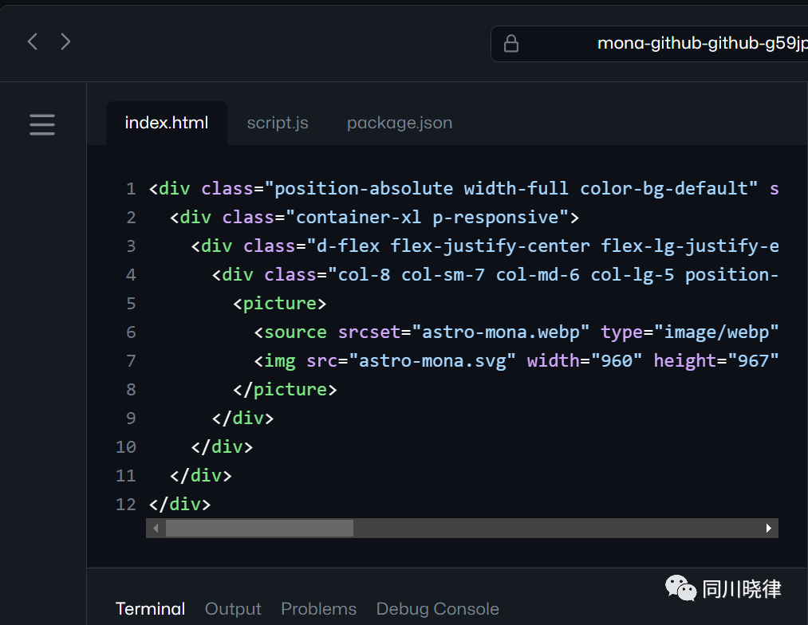This screenshot has width=808, height=625.
Task: Open the hamburger menu in sidebar
Action: [42, 124]
